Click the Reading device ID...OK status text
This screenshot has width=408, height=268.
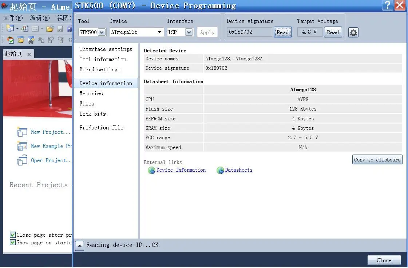tap(122, 245)
